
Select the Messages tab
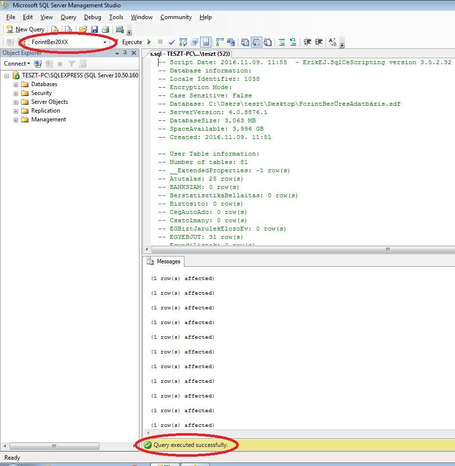tap(163, 261)
